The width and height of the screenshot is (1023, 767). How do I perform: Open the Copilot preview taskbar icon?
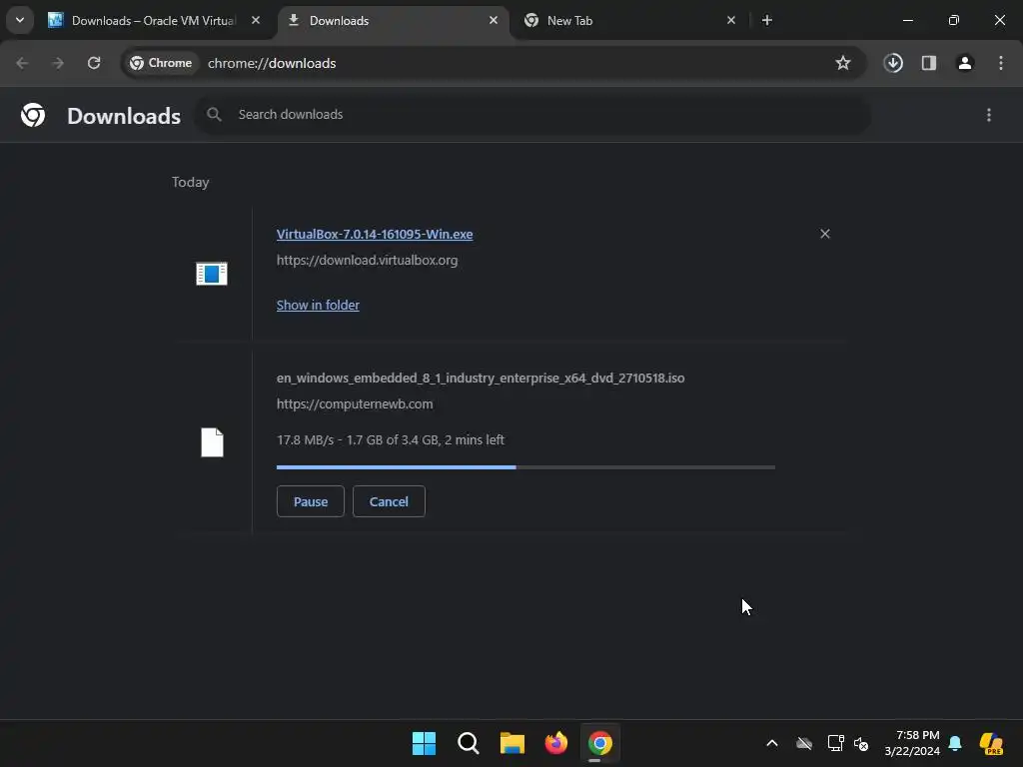coord(991,743)
